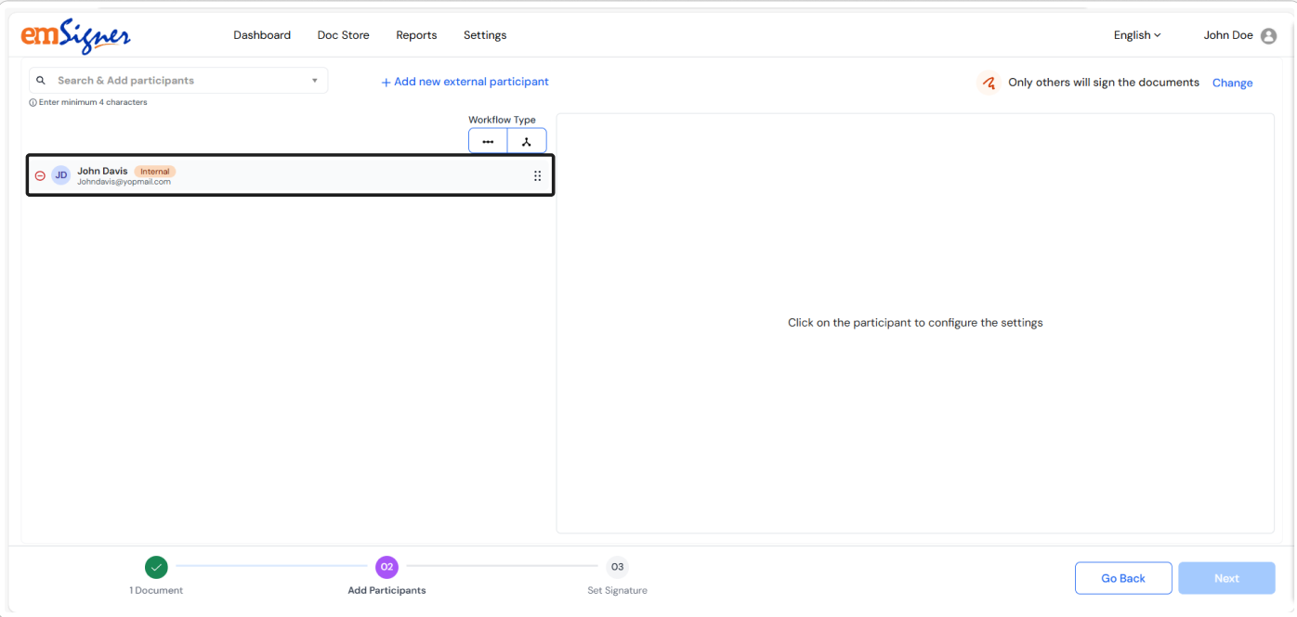Screen dimensions: 1297x617
Task: Select the serial workflow type (three dots)
Action: tap(488, 141)
